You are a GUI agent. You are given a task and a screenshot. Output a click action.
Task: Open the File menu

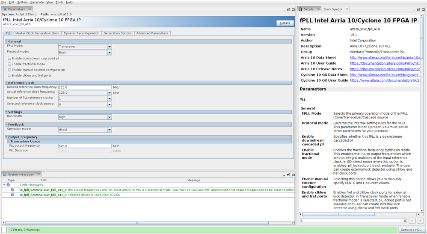[x=3, y=2]
